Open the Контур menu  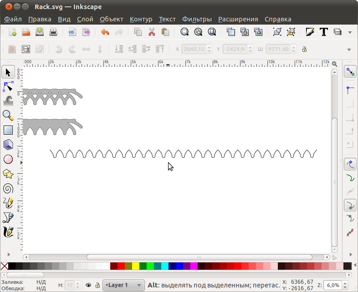pos(141,19)
